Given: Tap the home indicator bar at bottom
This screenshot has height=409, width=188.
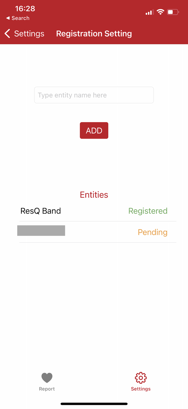Looking at the screenshot, I should [94, 404].
